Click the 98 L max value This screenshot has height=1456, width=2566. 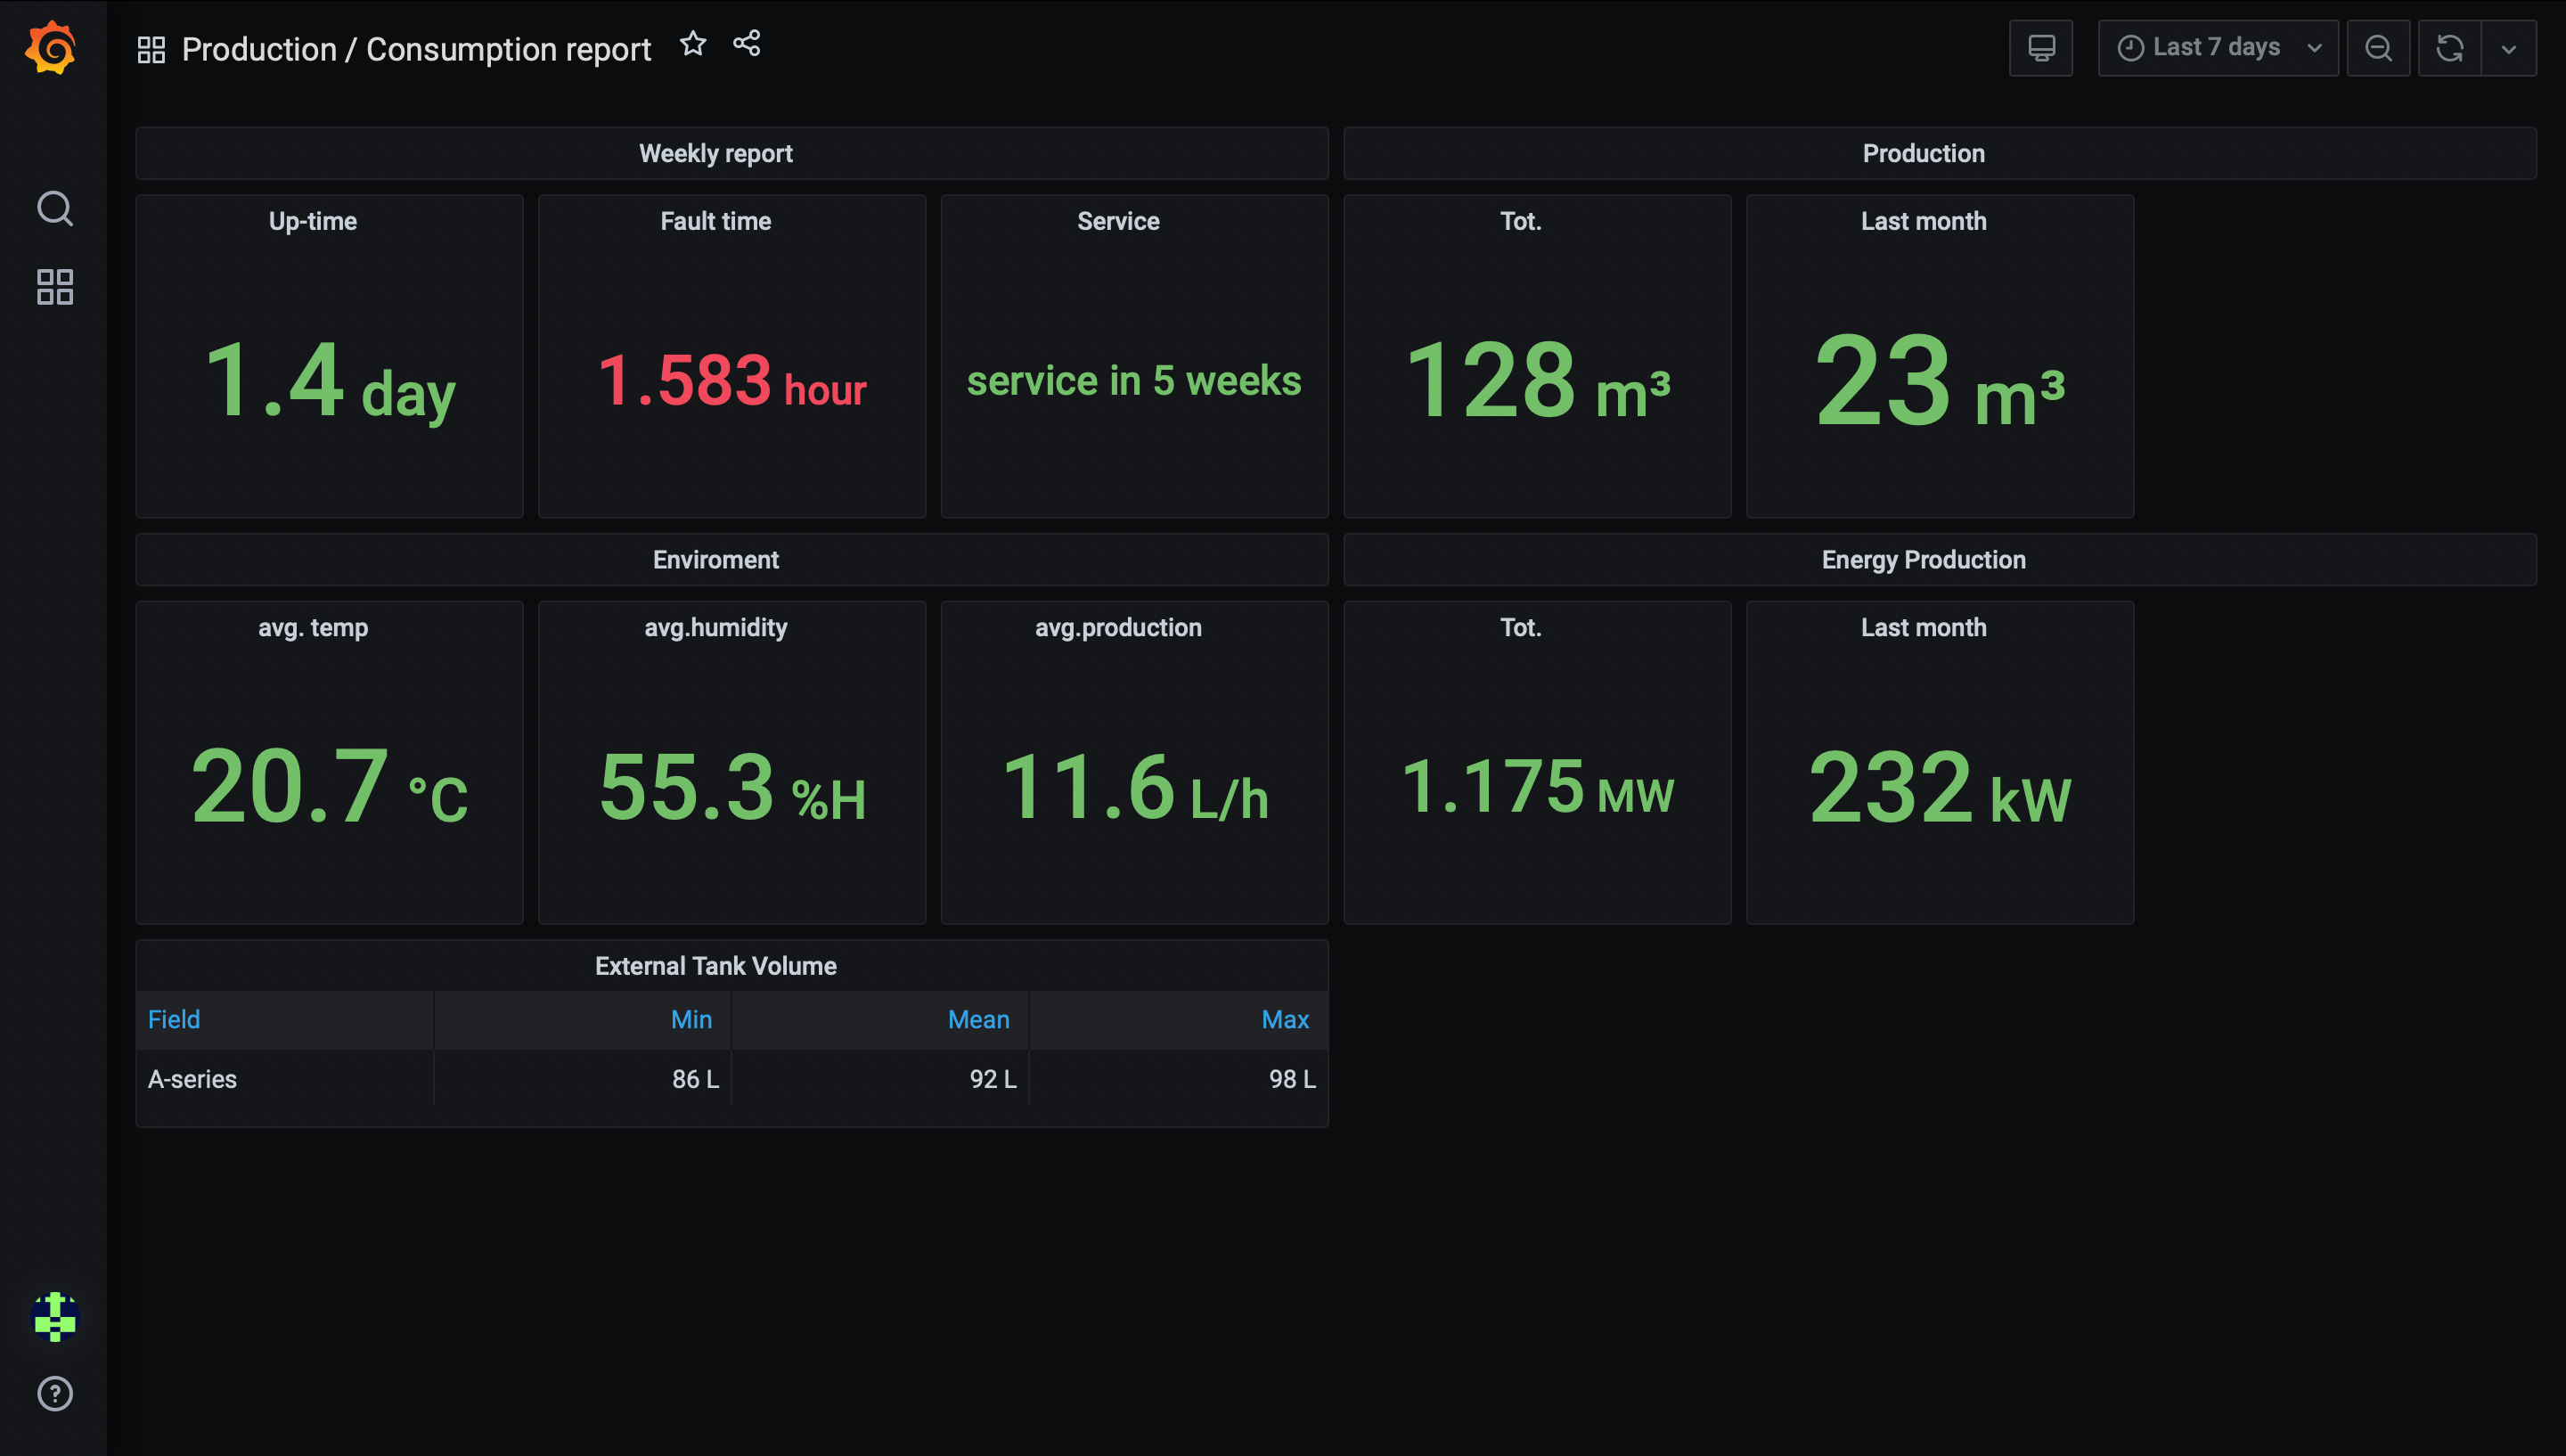click(1292, 1079)
